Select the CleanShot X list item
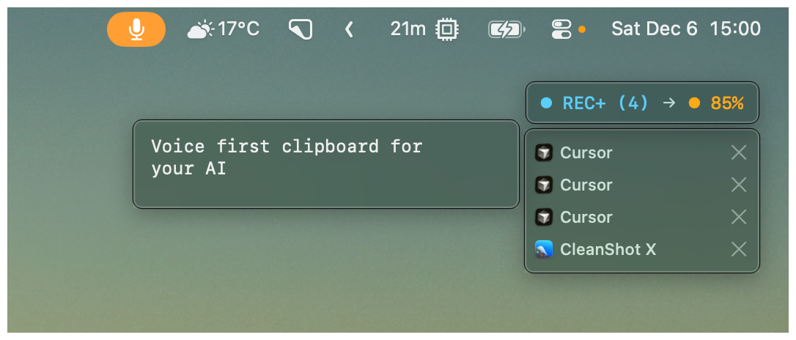 pos(641,249)
